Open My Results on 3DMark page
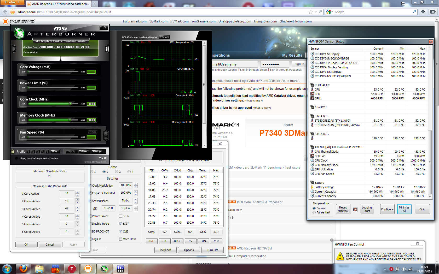 pos(292,55)
